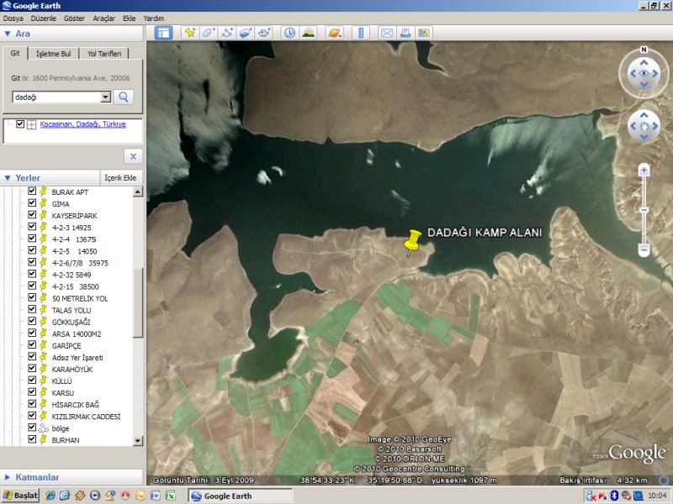The width and height of the screenshot is (673, 504).
Task: View in Google Maps toolbar icon
Action: [x=424, y=33]
